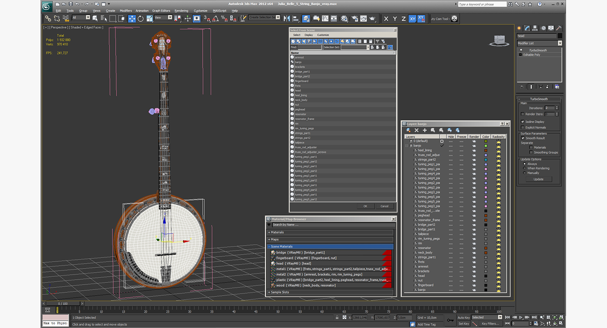This screenshot has width=607, height=328.
Task: Collapse the banjo layer tree node
Action: (406, 146)
